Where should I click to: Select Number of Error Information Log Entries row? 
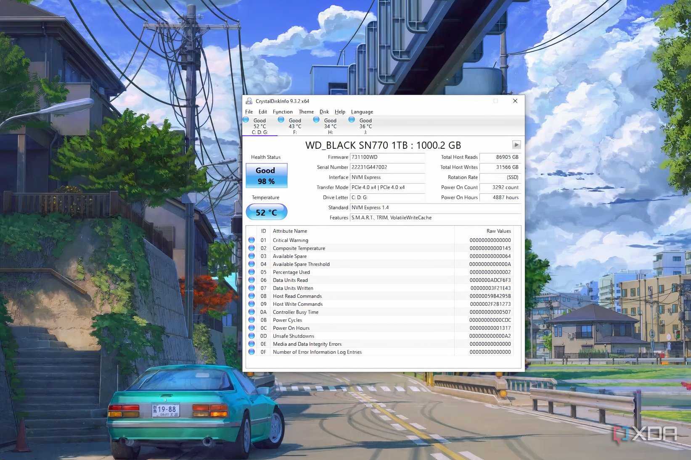click(x=380, y=352)
